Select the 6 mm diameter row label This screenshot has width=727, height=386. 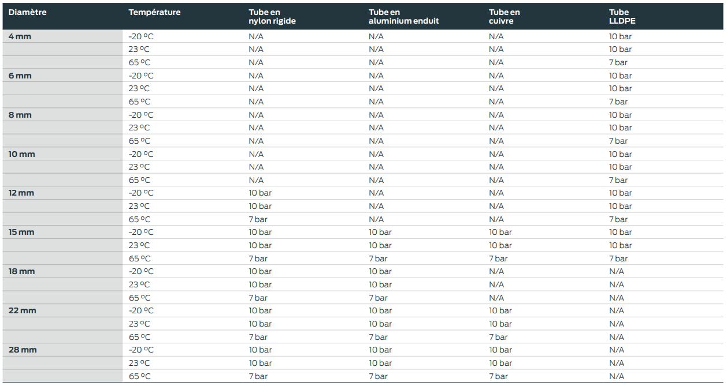(20, 76)
